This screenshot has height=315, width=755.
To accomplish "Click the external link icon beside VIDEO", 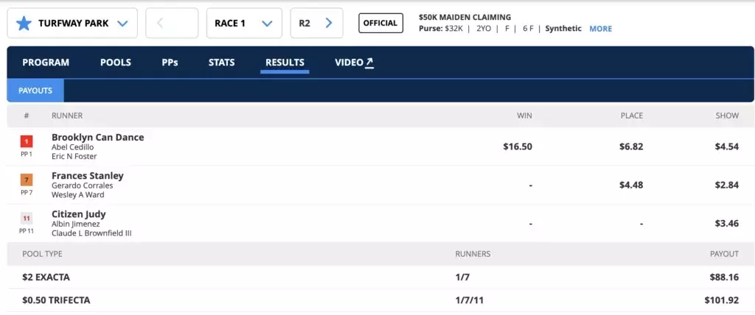I will 370,63.
